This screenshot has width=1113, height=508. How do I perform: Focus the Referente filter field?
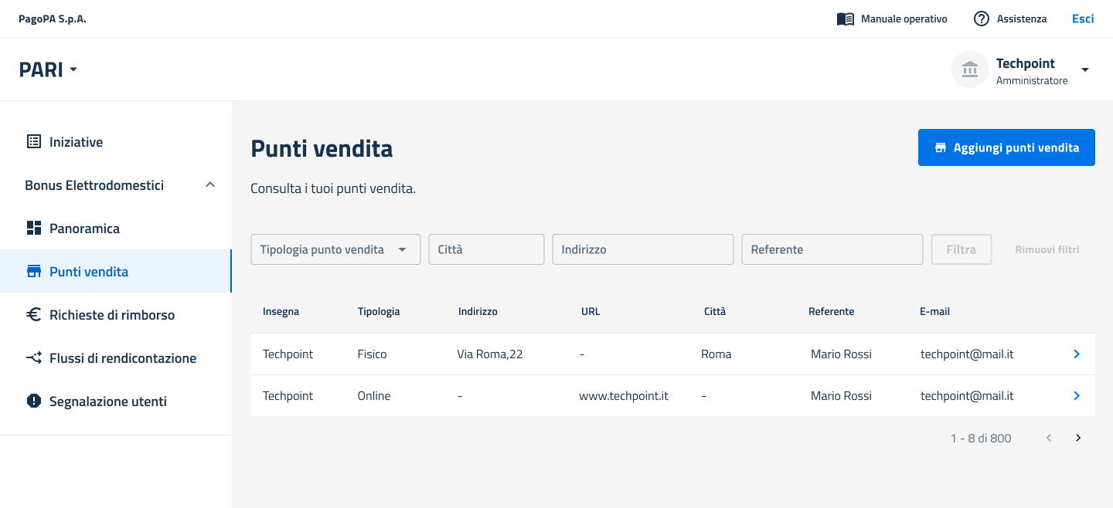(832, 249)
